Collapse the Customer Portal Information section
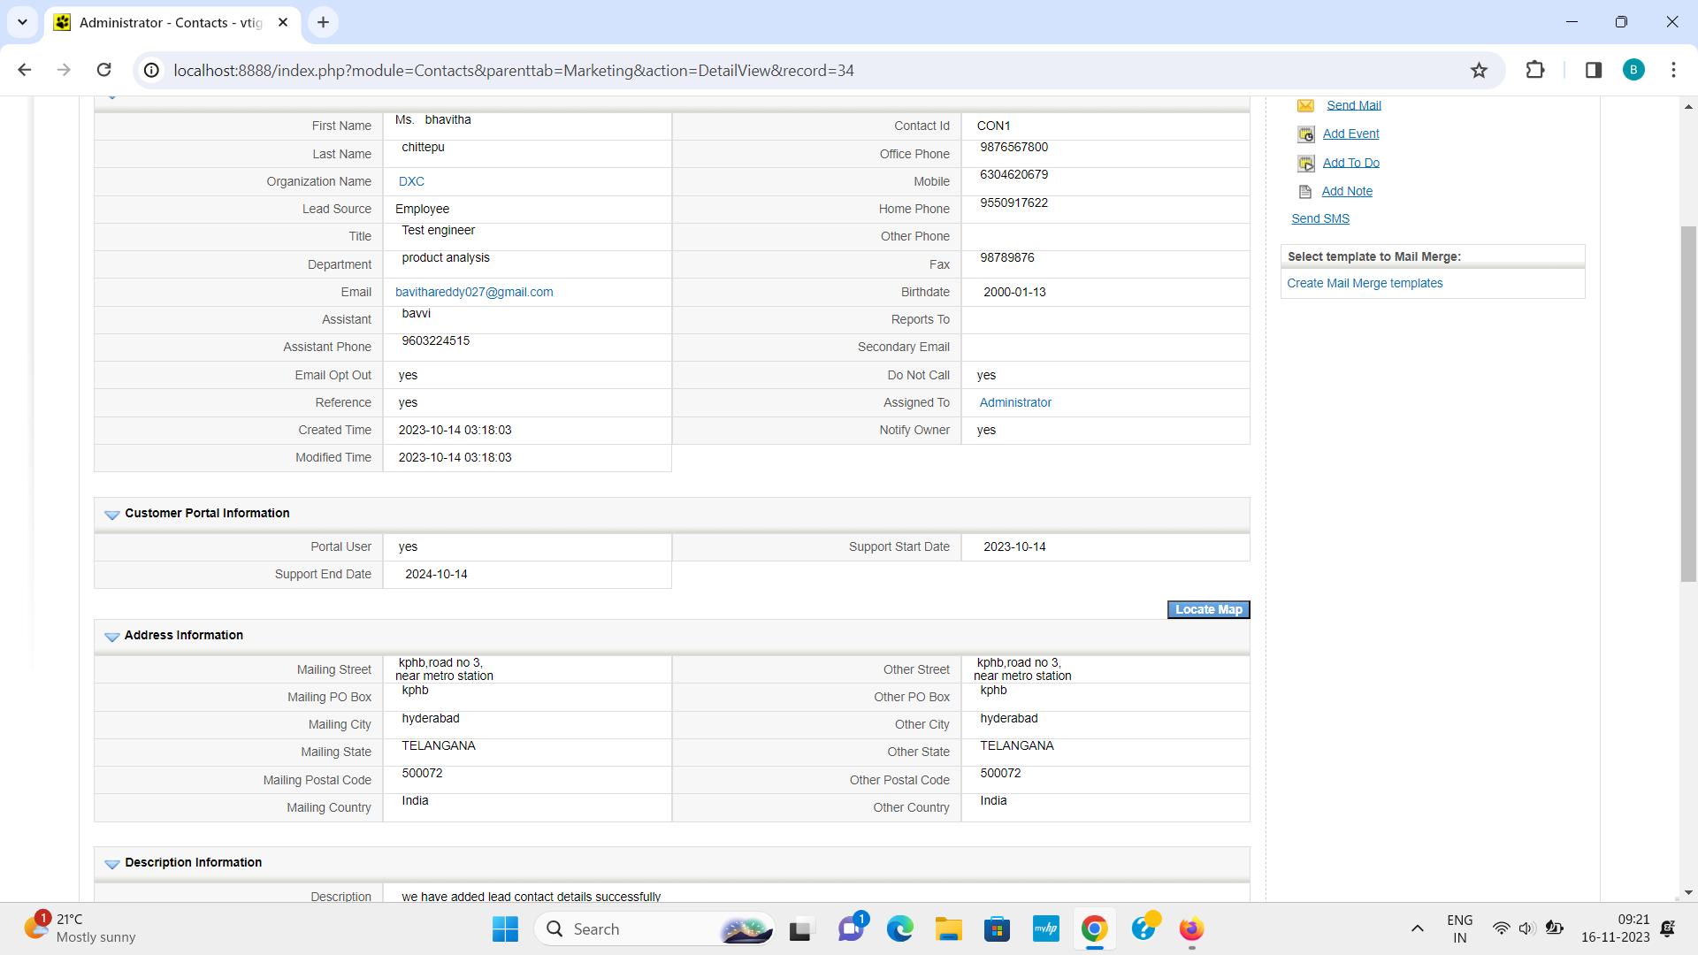Image resolution: width=1698 pixels, height=955 pixels. coord(112,514)
